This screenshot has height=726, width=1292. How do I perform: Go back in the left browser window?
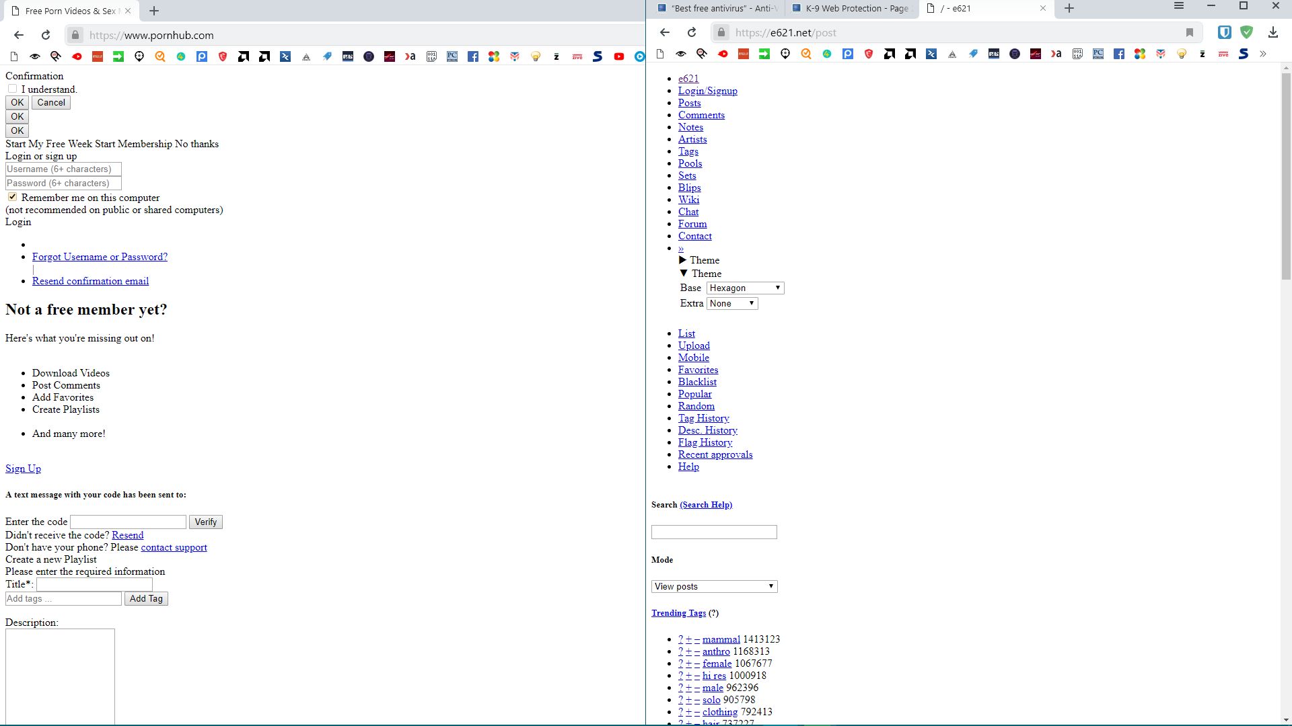(x=19, y=35)
